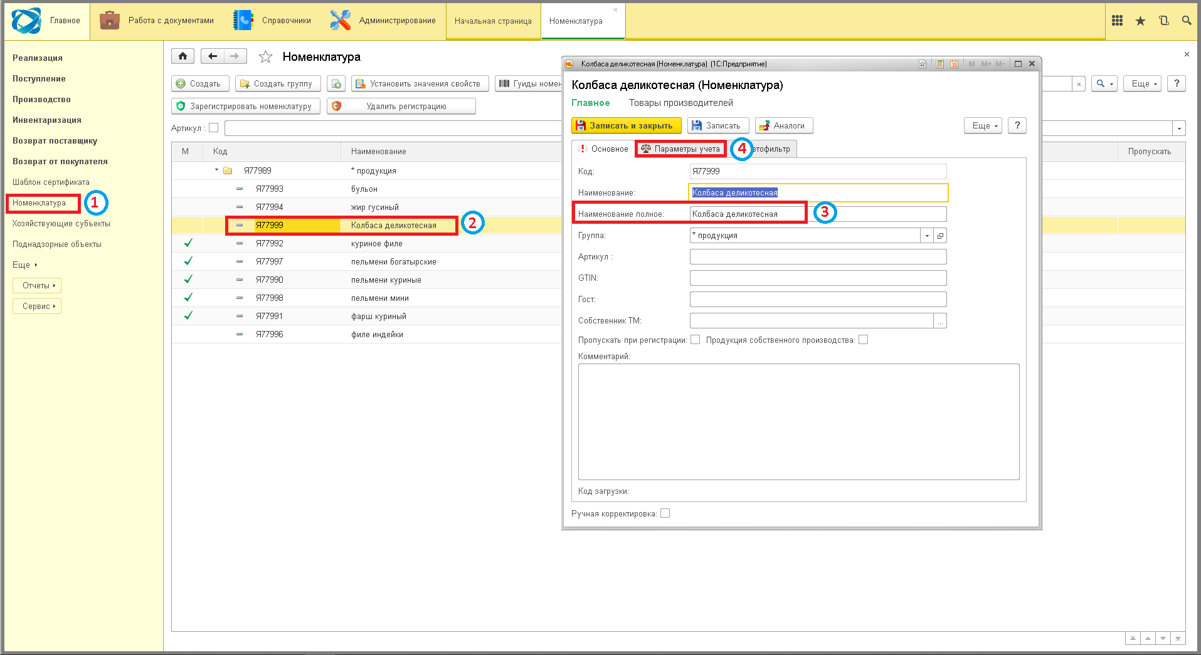Focus the Комментарий text area
1201x655 pixels.
pos(798,422)
